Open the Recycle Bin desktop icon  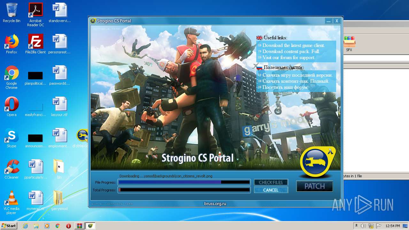(12, 13)
